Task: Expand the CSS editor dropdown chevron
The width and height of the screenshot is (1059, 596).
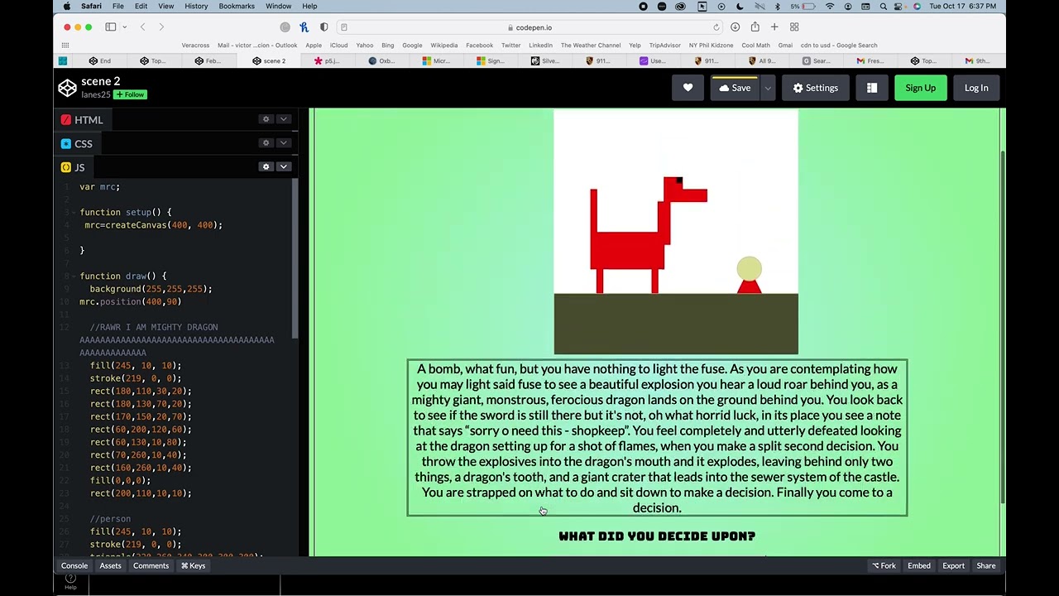Action: click(x=283, y=143)
